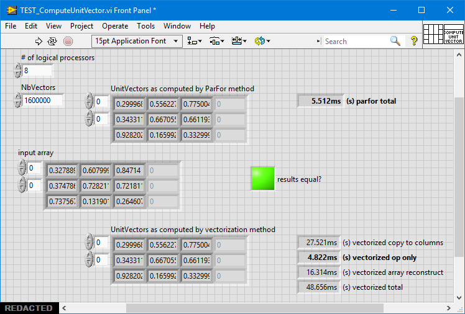Viewport: 465px width, 314px height.
Task: Click the 27.521ms copy to columns indicator
Action: 318,243
